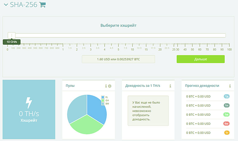Screen dimensions: 238x141
Task: Select the 1г forecast badge
Action: click(x=227, y=133)
